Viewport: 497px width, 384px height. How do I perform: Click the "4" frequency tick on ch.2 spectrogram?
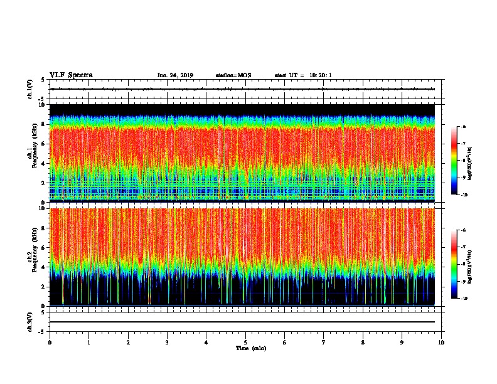coord(44,267)
